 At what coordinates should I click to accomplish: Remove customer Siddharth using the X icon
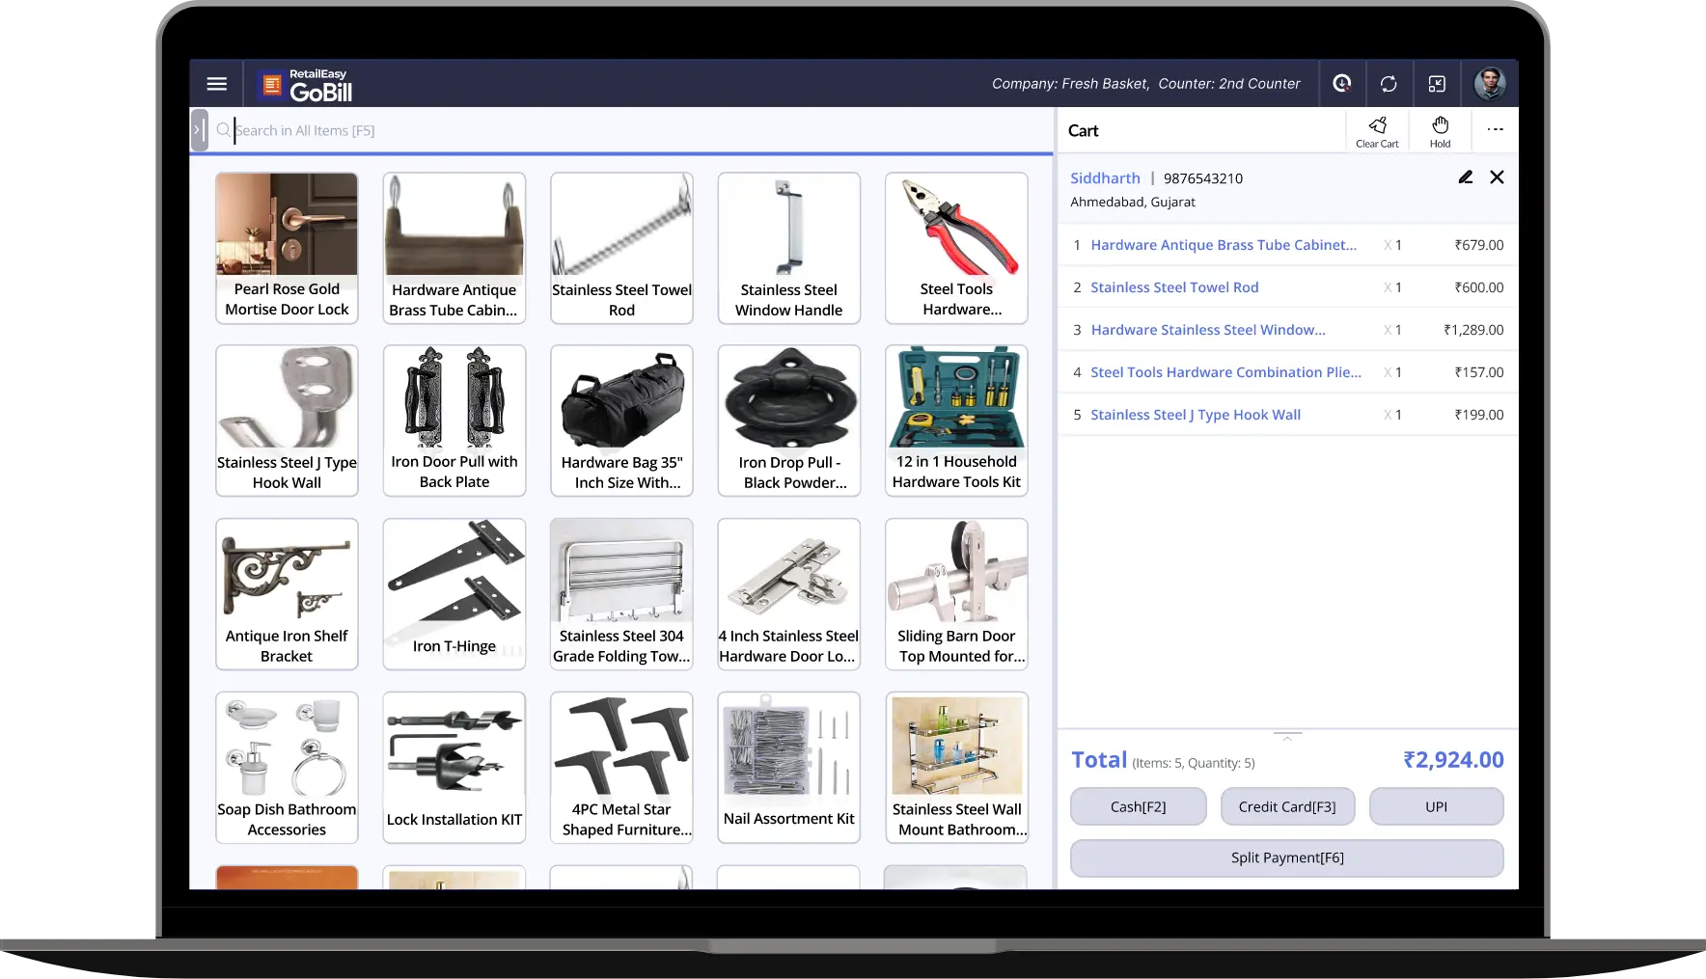pyautogui.click(x=1497, y=177)
